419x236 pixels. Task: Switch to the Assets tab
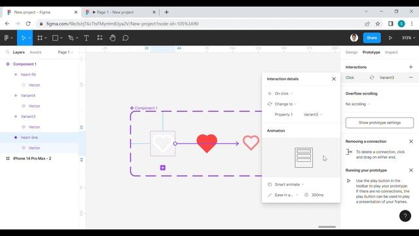pos(35,52)
